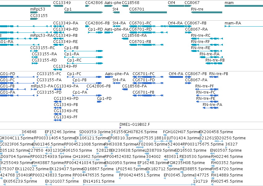Select the CG6701-RB transcript label
This screenshot has width=263, height=186.
tap(140, 42)
